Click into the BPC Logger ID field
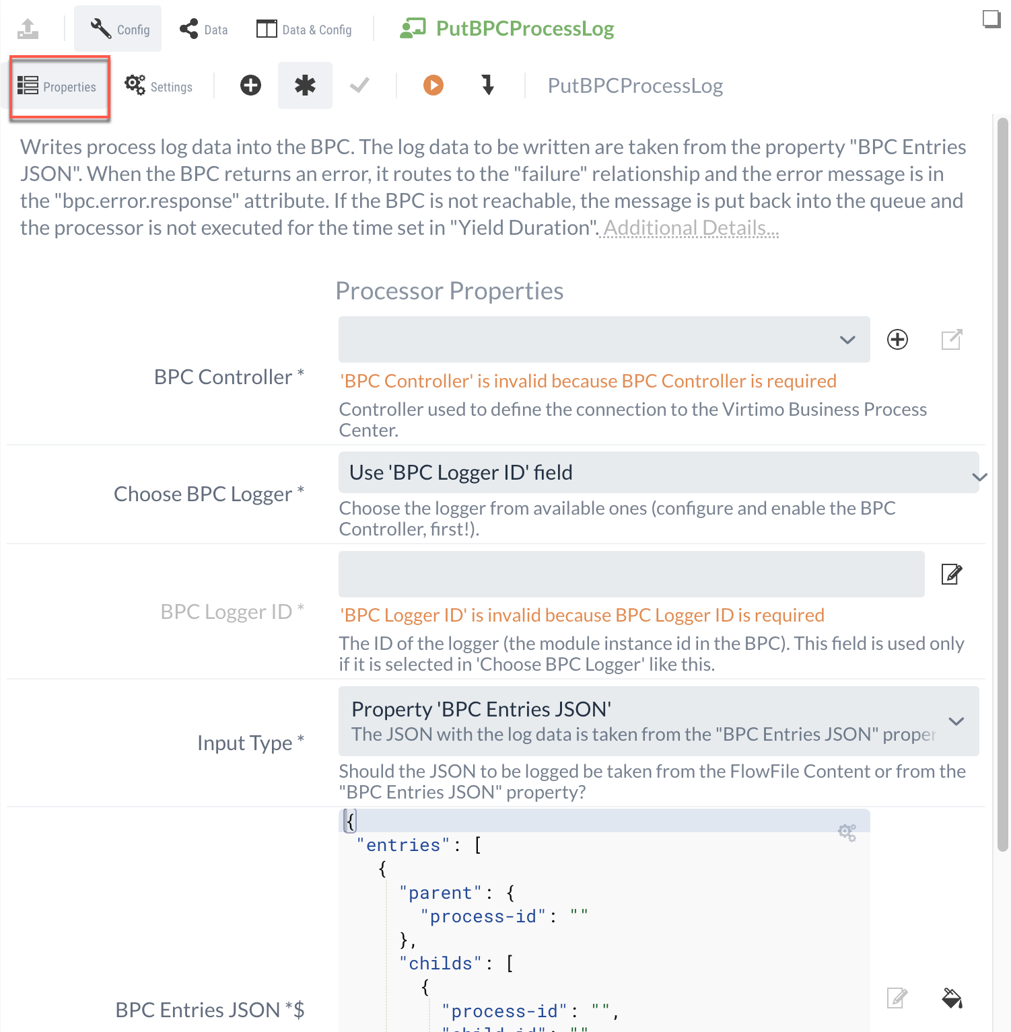This screenshot has width=1011, height=1032. pyautogui.click(x=631, y=574)
